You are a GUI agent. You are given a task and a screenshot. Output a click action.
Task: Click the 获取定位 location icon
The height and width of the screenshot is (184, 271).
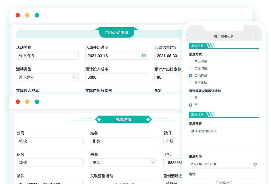click(x=217, y=182)
